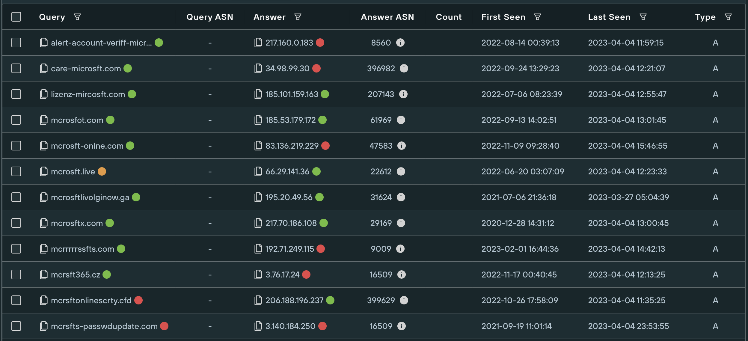The image size is (748, 341).
Task: Copy the domain mcrosftlivolginow.ga
Action: 44,197
